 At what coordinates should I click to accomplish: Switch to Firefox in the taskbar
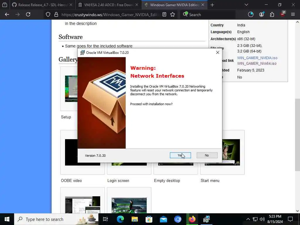tap(192, 219)
